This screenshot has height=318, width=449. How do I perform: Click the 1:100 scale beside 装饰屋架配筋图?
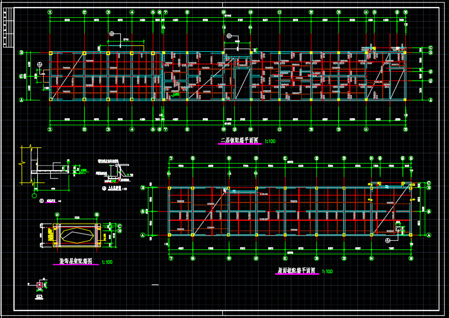107,262
